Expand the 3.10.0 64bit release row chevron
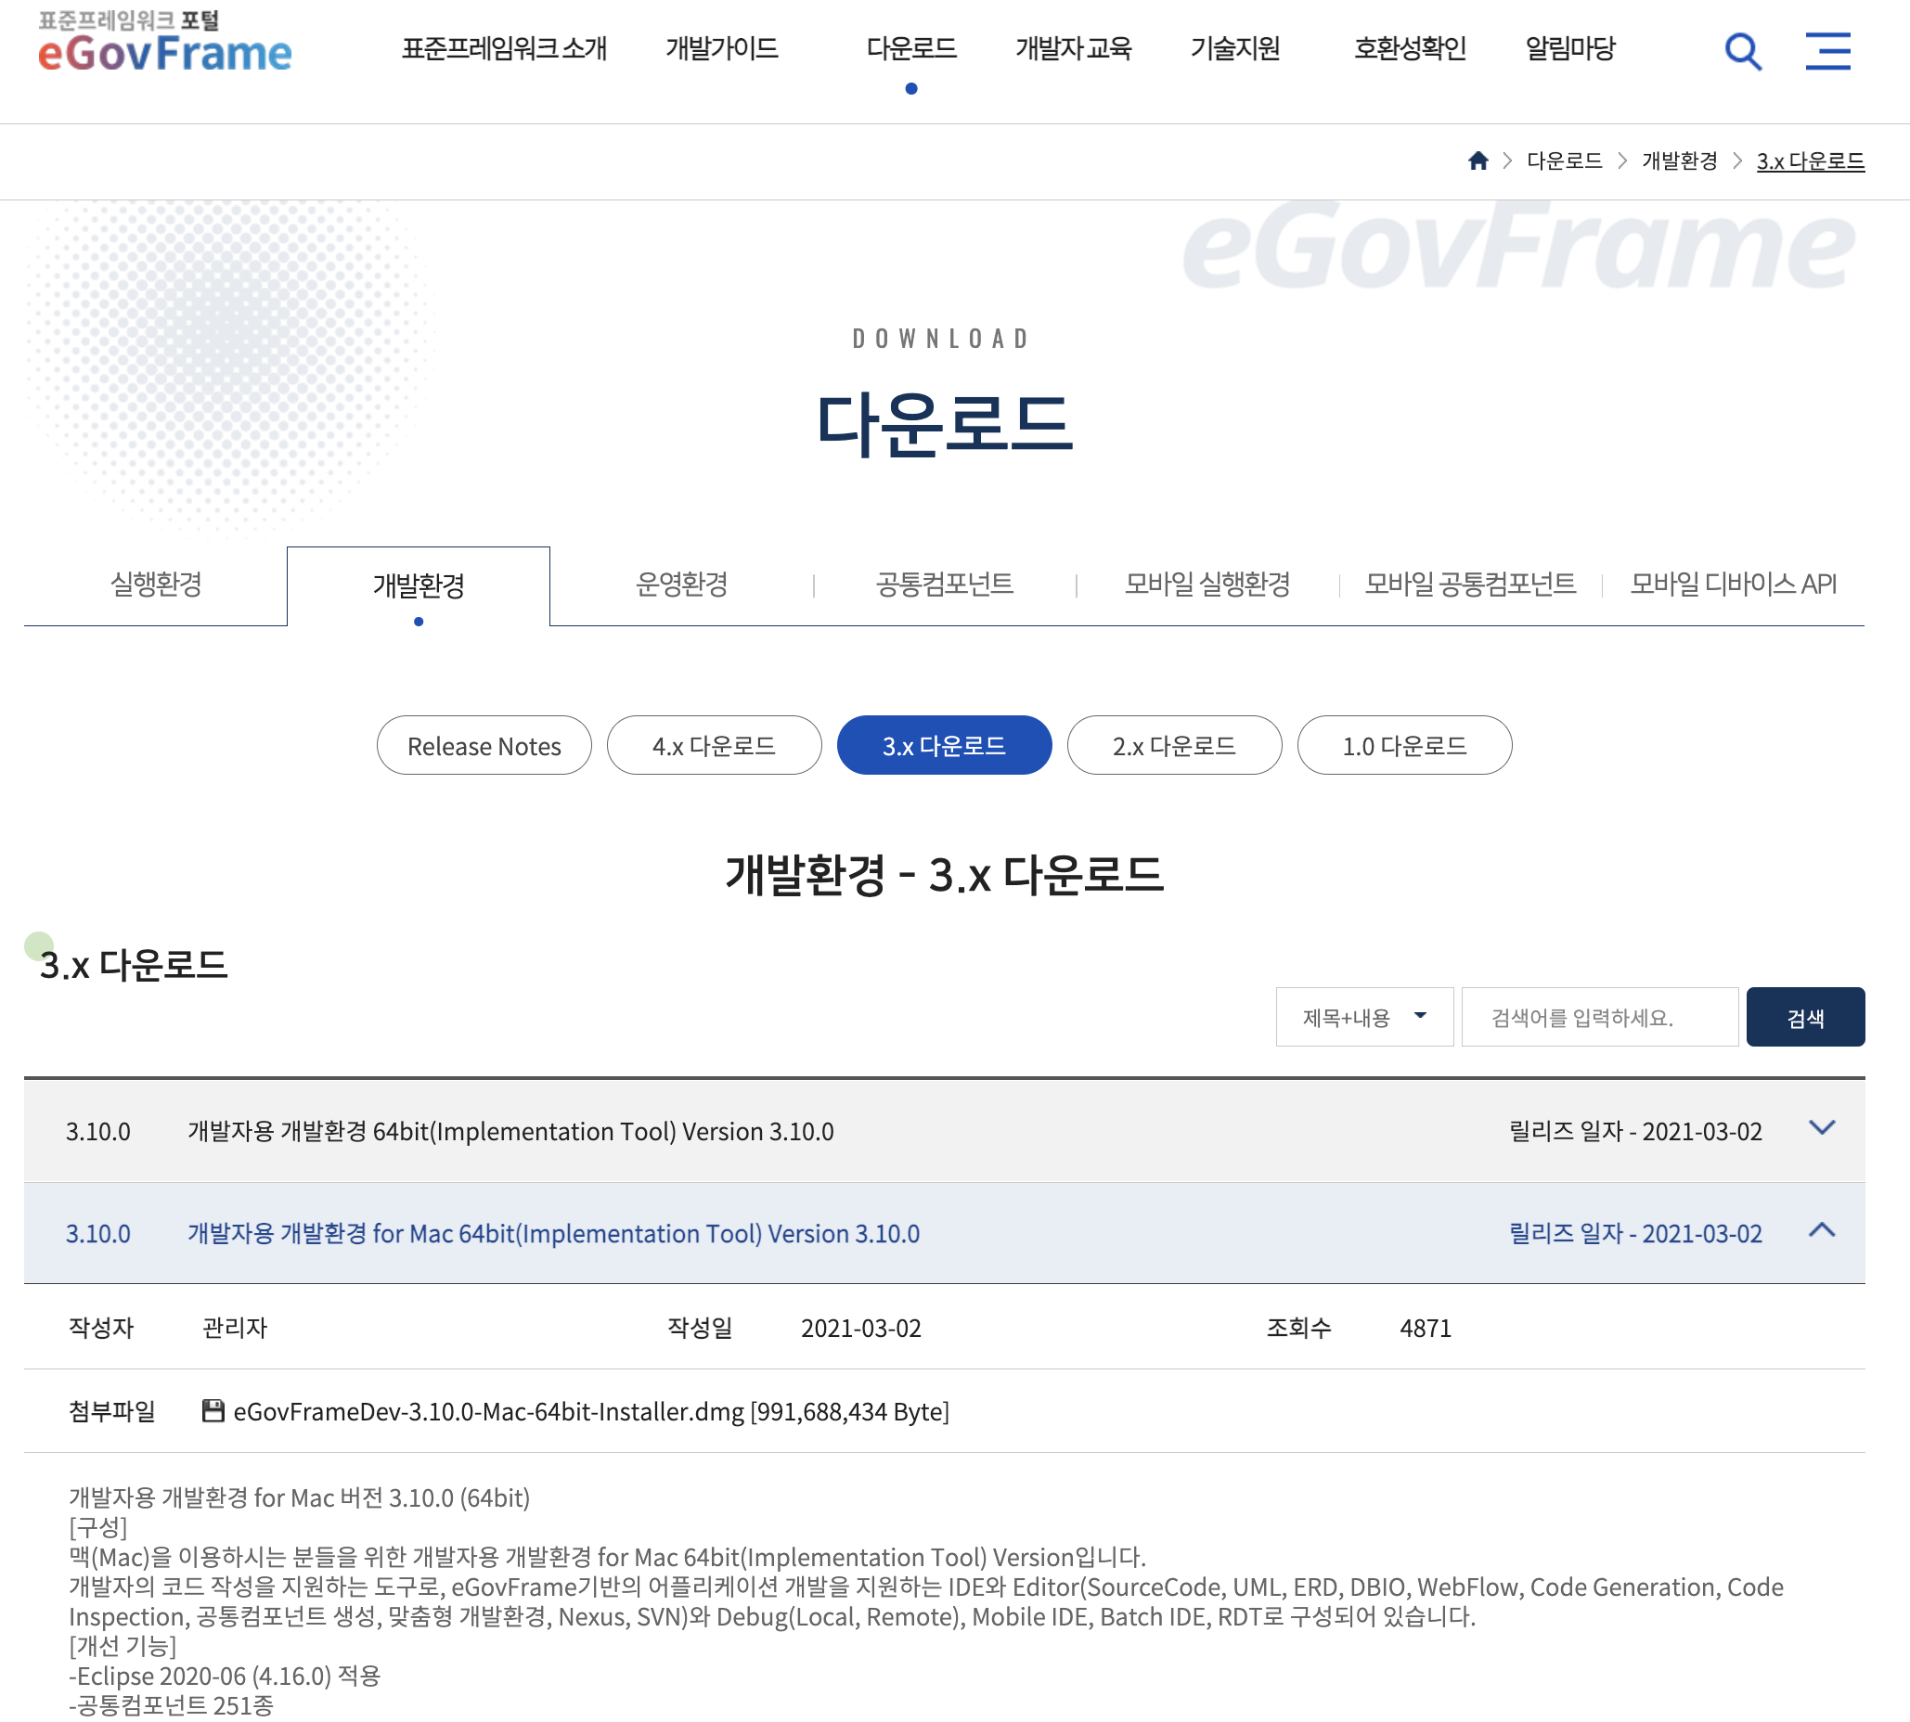Screen dimensions: 1910x1722 coord(1821,1128)
